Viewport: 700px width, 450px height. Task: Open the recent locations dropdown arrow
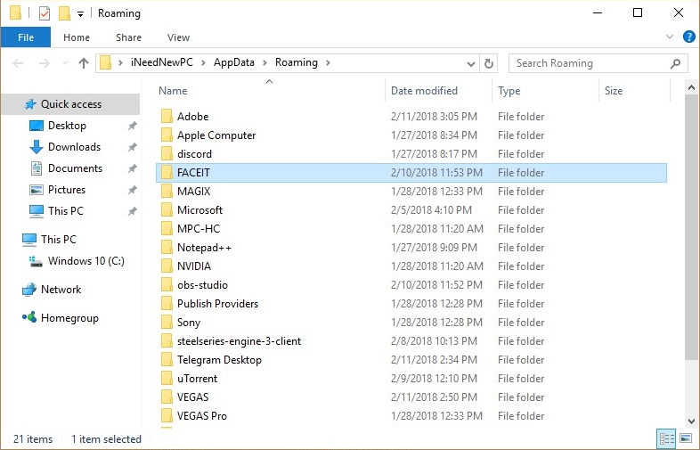click(66, 63)
